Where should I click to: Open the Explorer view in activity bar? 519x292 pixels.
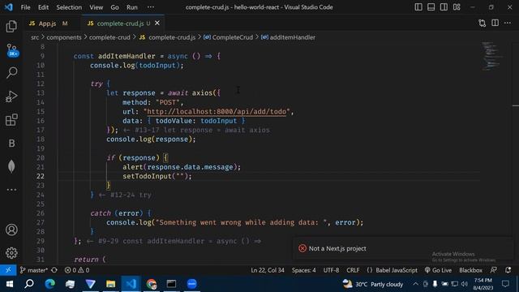coord(11,27)
